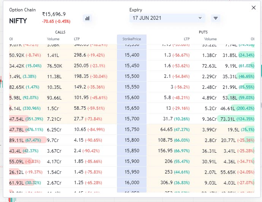Click call volume 7.21Cr

tap(54, 119)
